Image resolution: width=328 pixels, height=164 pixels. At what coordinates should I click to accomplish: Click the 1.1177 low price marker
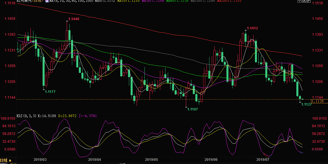tap(50, 91)
